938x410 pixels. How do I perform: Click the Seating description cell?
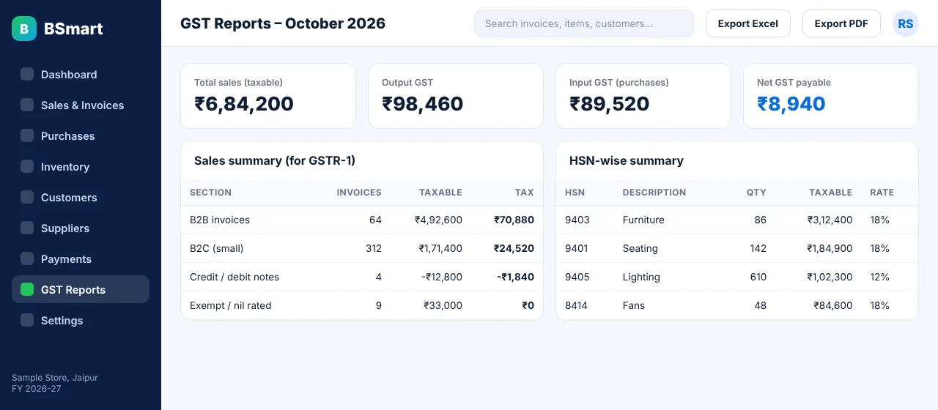pyautogui.click(x=640, y=248)
